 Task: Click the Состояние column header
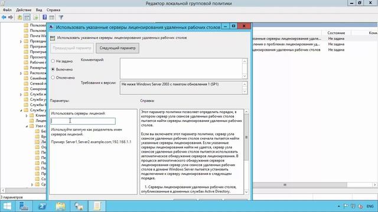(x=336, y=33)
